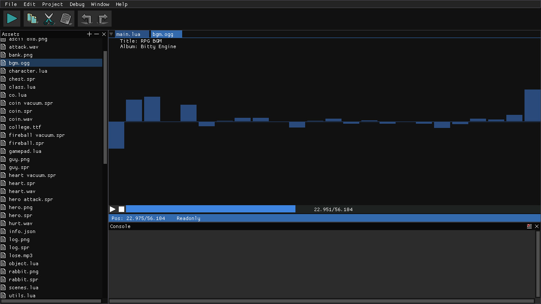
Task: Stop the audio playback
Action: (121, 209)
